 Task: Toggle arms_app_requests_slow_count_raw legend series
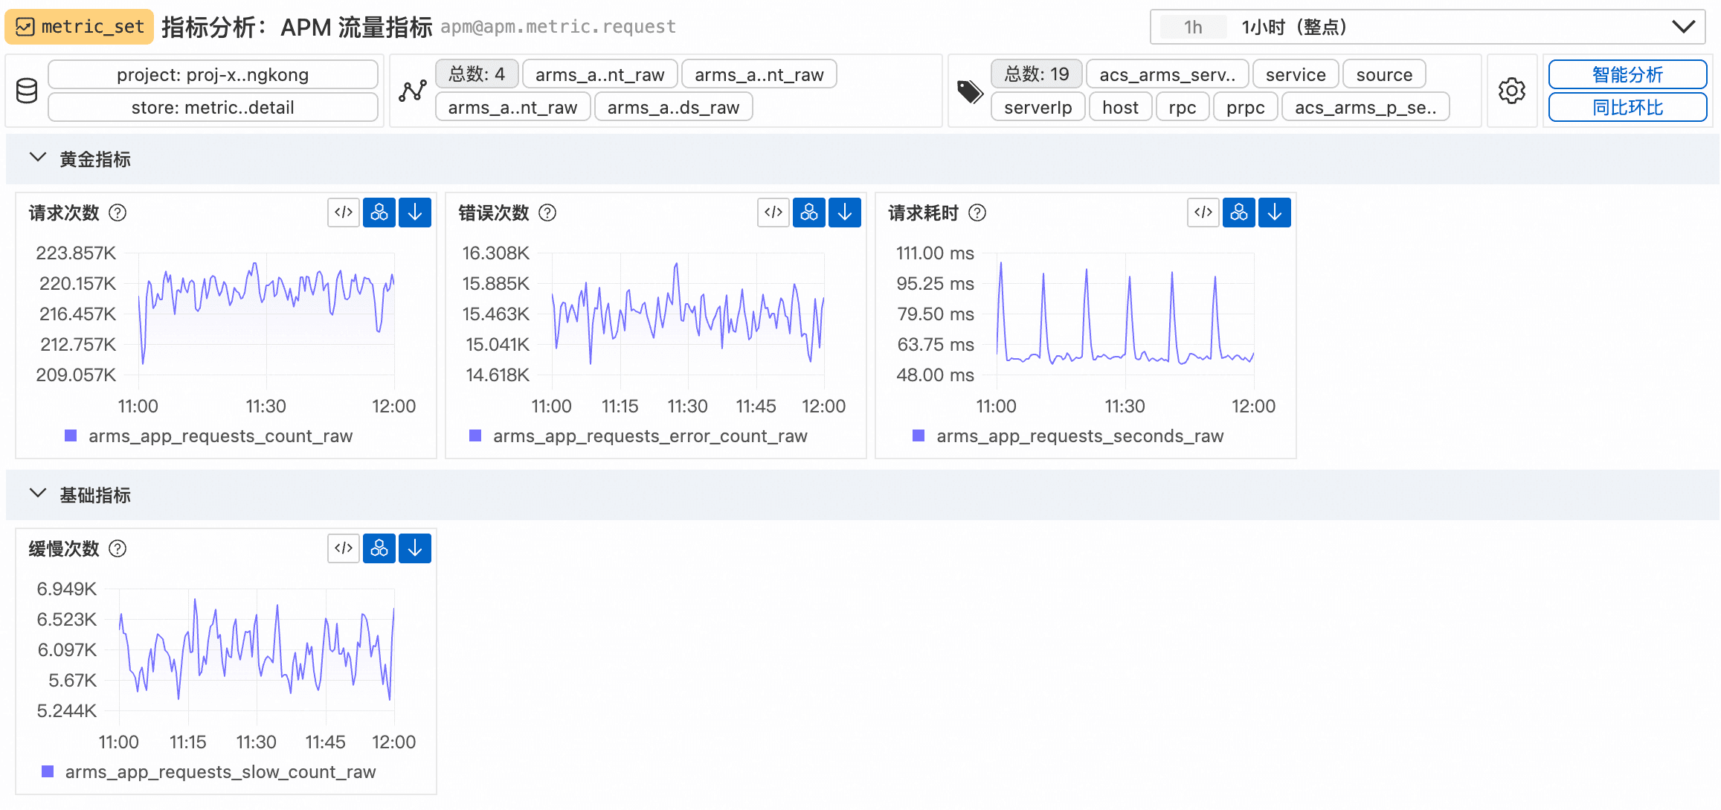pos(220,772)
